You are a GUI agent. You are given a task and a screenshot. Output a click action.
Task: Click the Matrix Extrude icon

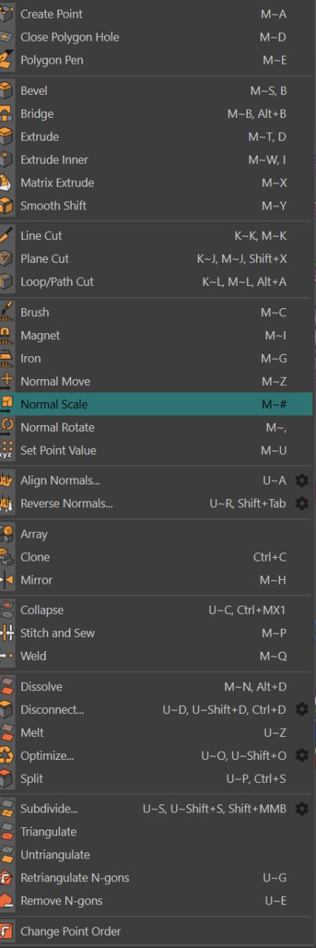pyautogui.click(x=7, y=182)
